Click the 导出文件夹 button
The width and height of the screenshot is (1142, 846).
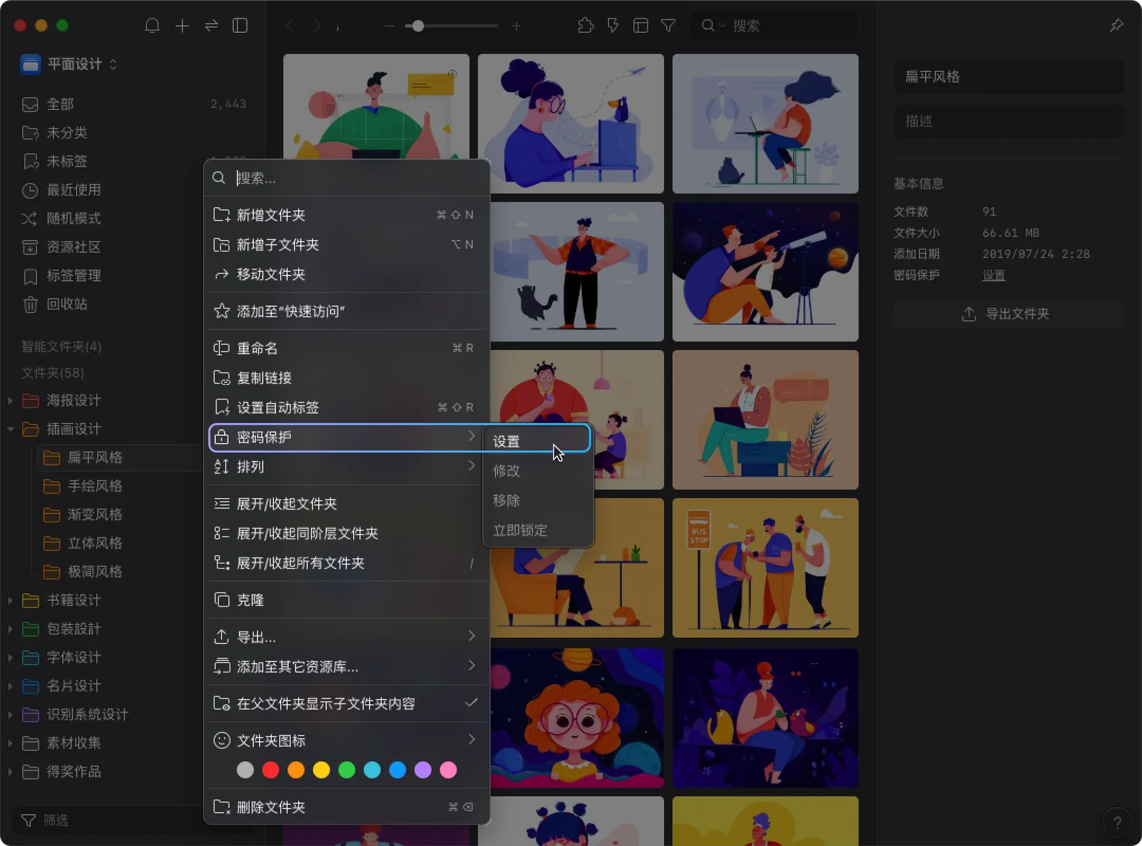point(1008,314)
